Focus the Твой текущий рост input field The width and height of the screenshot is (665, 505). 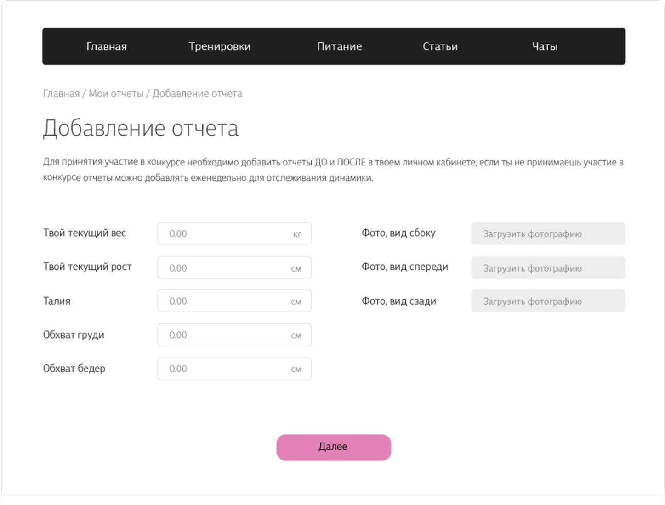pos(234,267)
